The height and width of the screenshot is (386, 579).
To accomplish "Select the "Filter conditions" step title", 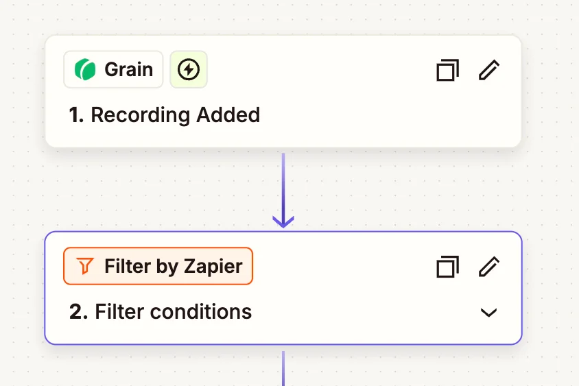I will click(173, 312).
